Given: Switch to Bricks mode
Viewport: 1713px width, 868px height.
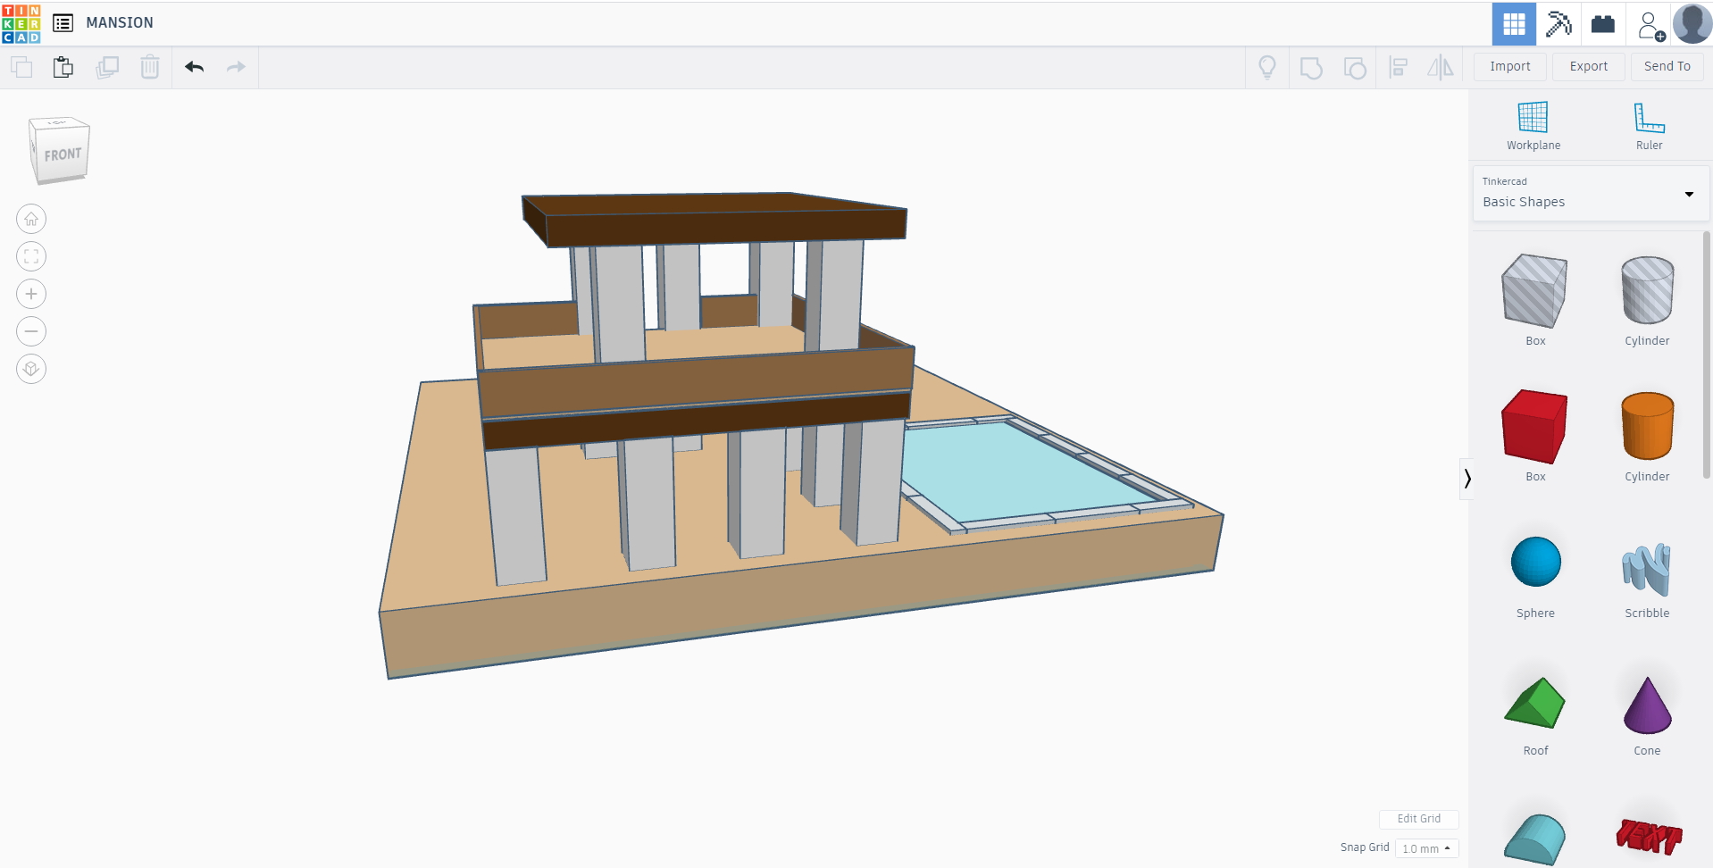Looking at the screenshot, I should [1602, 23].
